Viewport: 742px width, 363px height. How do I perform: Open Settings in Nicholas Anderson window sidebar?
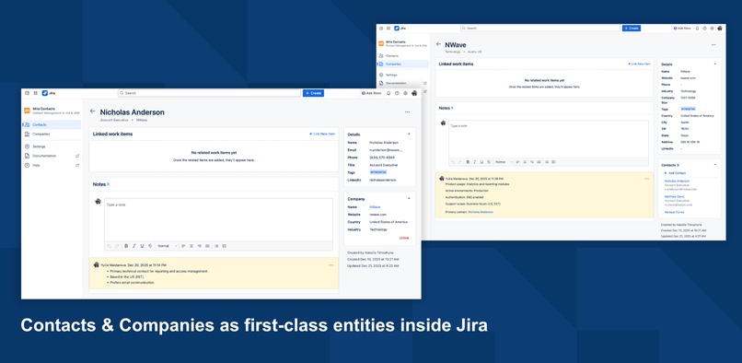(52, 146)
